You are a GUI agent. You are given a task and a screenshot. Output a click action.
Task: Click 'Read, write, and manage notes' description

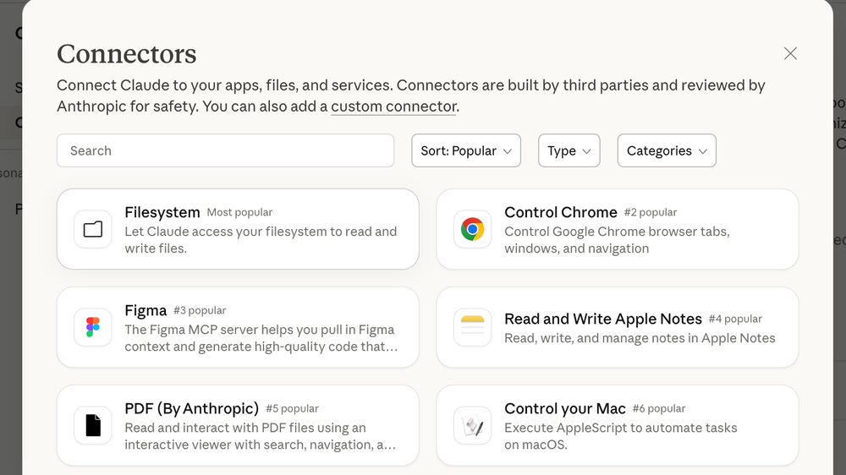coord(640,338)
